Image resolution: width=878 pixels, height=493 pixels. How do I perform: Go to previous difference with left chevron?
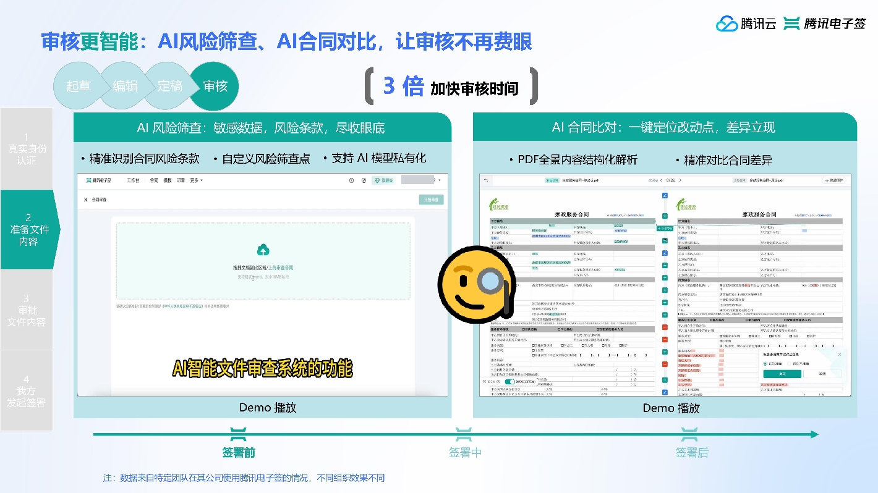[x=661, y=180]
